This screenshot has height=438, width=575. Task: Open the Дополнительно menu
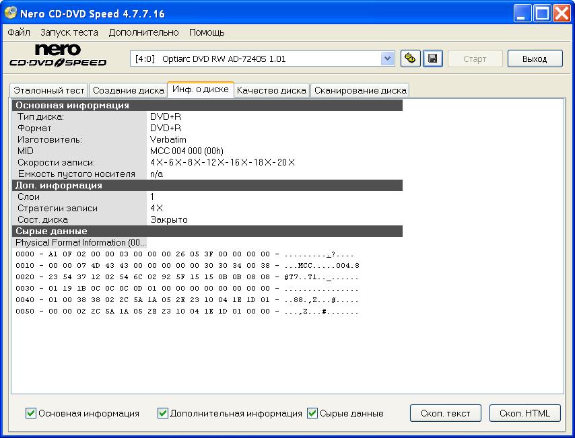pos(143,32)
